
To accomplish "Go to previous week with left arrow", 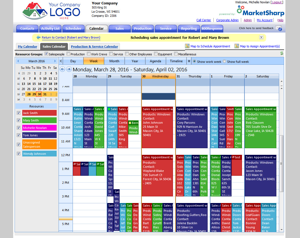I will [62, 69].
